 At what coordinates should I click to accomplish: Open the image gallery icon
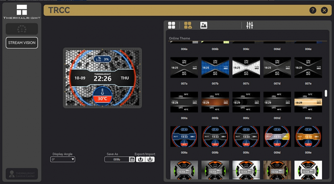[x=204, y=26]
